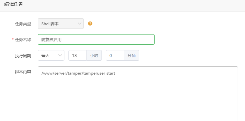Focus the 任务名称 field containing 防篡改启用
Image resolution: width=245 pixels, height=121 pixels.
[x=96, y=39]
